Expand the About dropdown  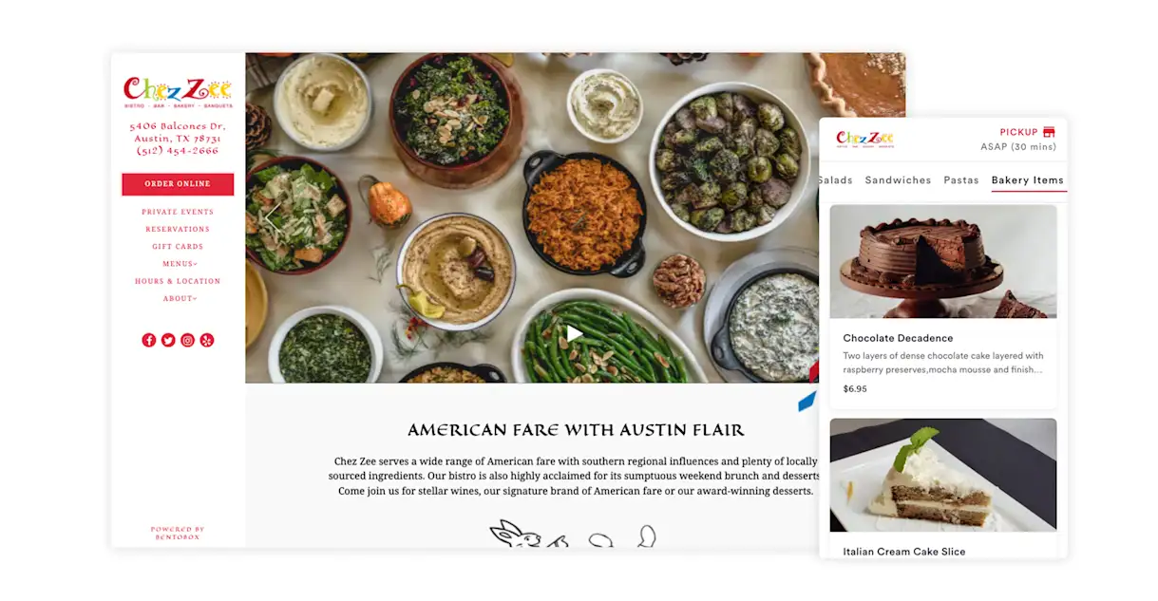180,299
